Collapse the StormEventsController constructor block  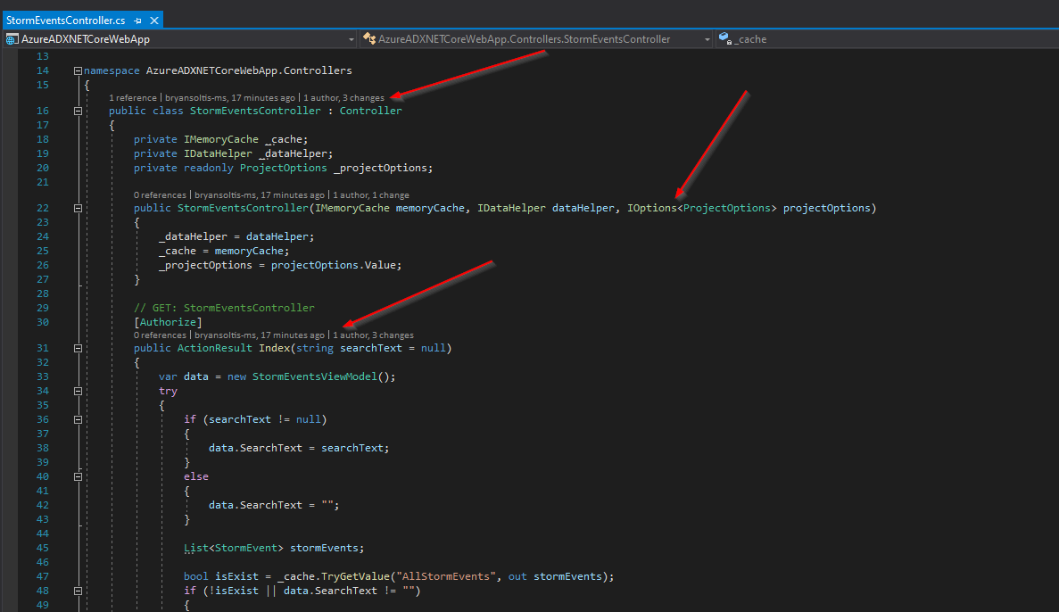click(x=79, y=207)
